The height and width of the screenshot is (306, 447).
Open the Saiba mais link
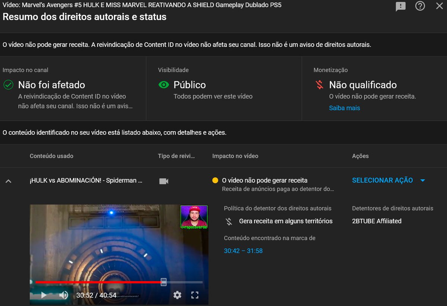tap(345, 108)
